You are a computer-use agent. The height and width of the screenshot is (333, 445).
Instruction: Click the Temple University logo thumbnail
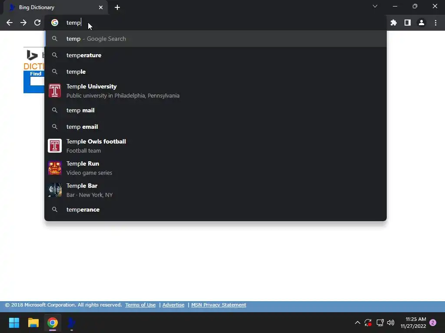(x=55, y=91)
